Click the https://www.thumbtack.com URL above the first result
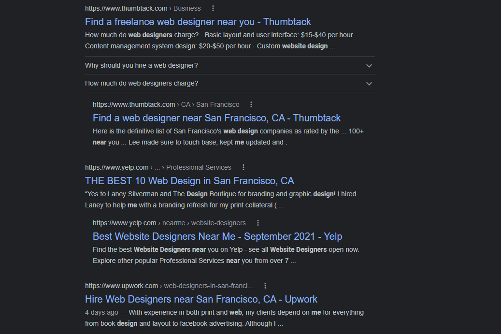This screenshot has height=334, width=501. coord(126,8)
